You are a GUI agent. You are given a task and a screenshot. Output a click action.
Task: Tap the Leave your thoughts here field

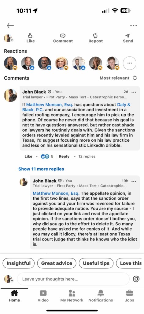[73, 279]
